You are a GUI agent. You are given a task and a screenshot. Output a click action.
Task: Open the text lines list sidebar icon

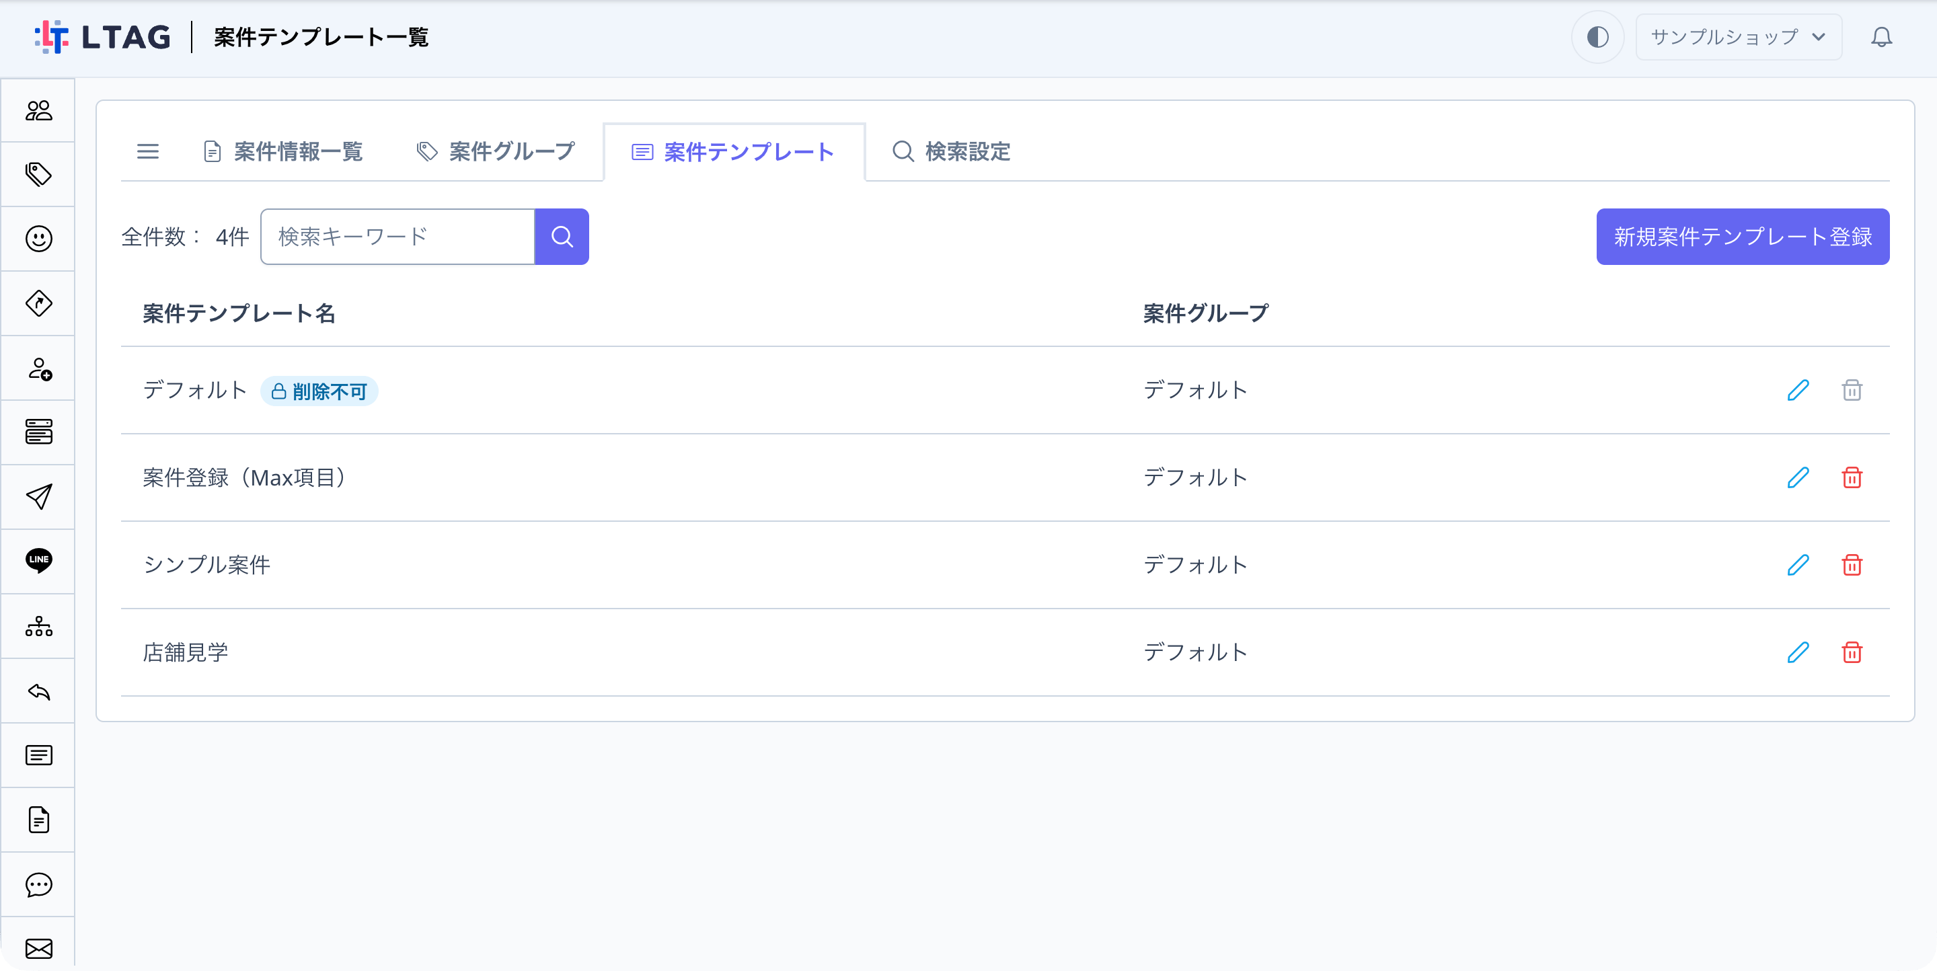point(38,755)
